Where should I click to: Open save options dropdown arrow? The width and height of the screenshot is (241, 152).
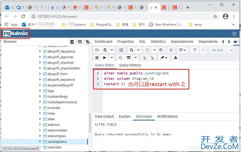click(112, 50)
